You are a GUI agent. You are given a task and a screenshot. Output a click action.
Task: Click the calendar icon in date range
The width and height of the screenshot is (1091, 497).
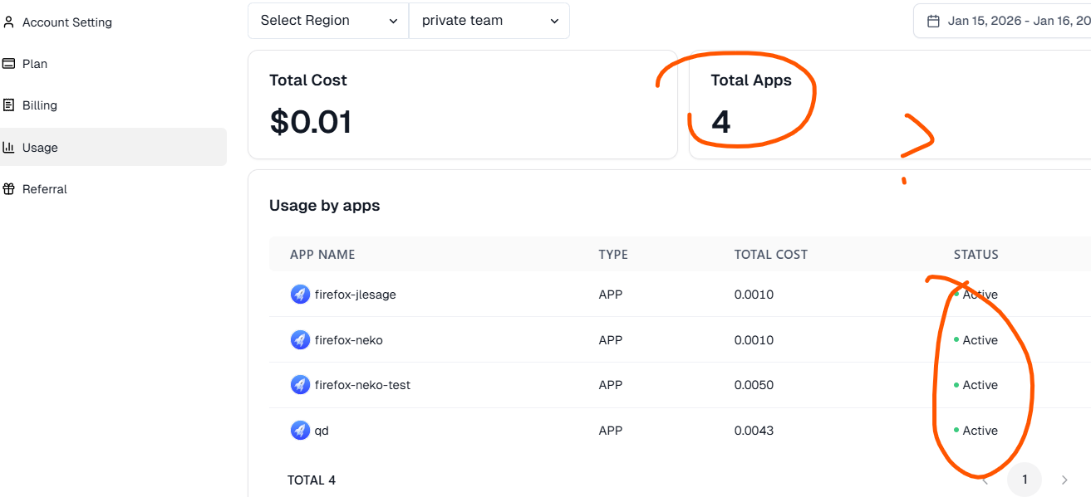[933, 21]
